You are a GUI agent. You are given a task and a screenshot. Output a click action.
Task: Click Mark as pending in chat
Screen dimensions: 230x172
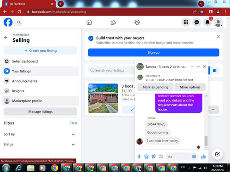tap(155, 87)
